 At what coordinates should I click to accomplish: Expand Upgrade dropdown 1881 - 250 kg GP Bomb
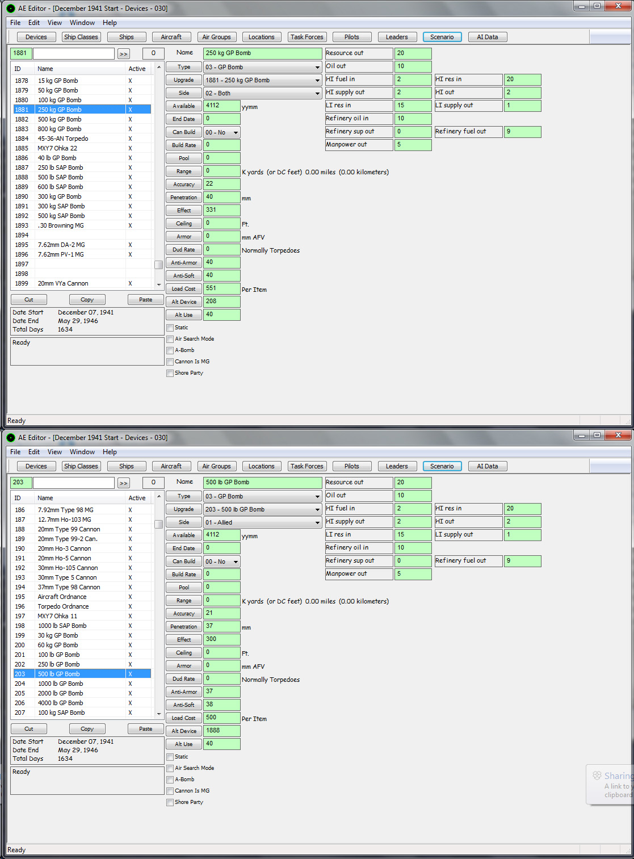coord(263,80)
